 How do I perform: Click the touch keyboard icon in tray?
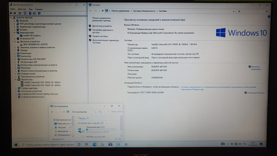(223, 144)
